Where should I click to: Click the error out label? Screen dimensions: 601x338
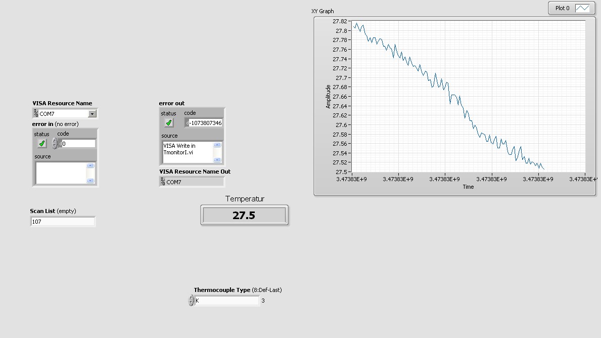pyautogui.click(x=172, y=103)
